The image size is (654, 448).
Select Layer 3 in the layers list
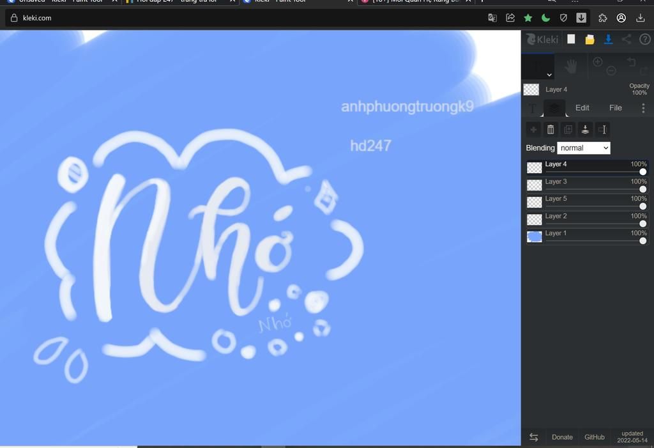tap(587, 185)
